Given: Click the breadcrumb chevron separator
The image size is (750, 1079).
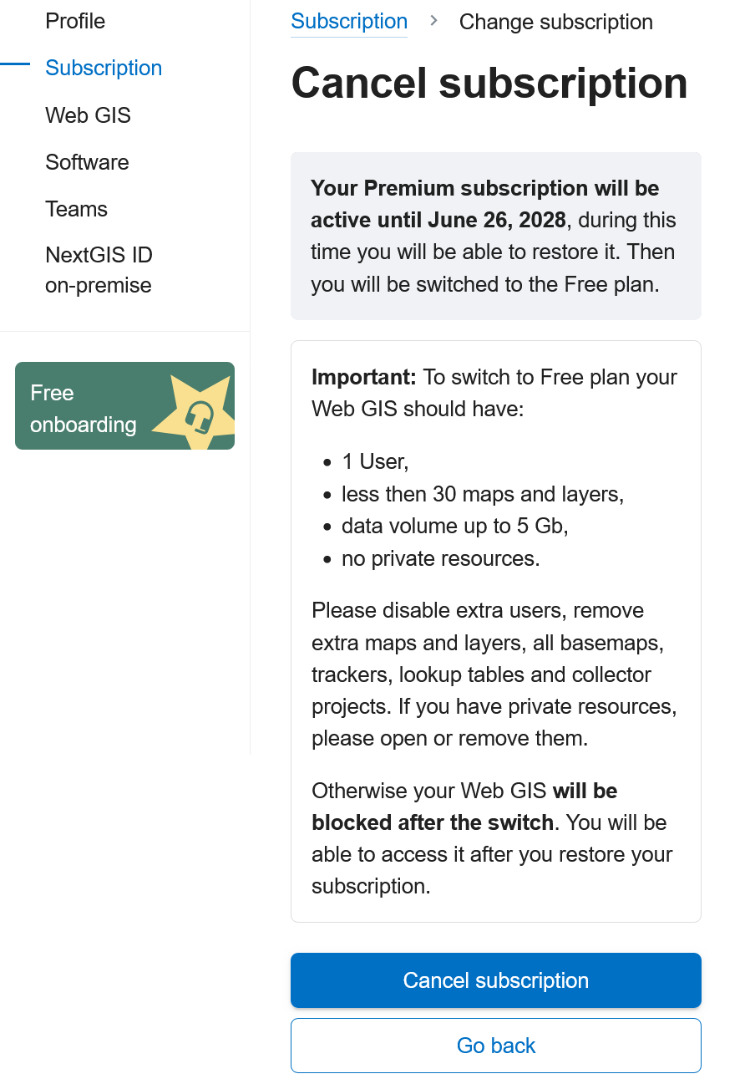Looking at the screenshot, I should coord(433,21).
